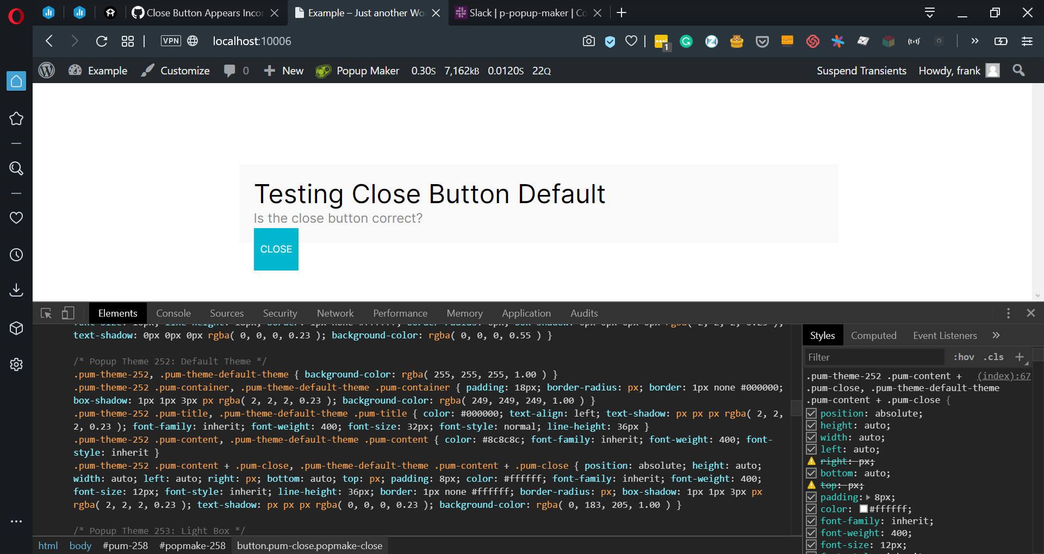The height and width of the screenshot is (554, 1044).
Task: Open the browser toolbar overflow chevron
Action: 975,41
